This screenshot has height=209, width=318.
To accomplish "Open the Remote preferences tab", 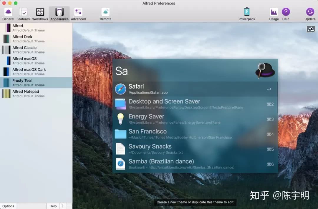I will click(105, 14).
